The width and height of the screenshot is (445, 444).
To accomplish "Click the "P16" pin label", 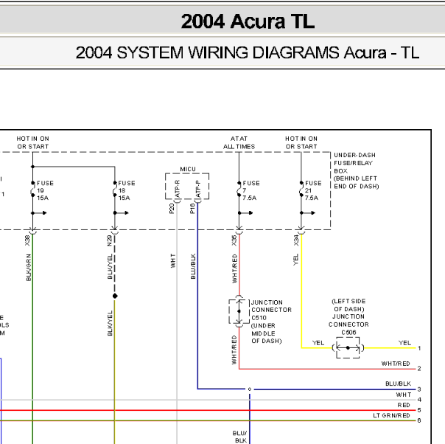I will 192,209.
